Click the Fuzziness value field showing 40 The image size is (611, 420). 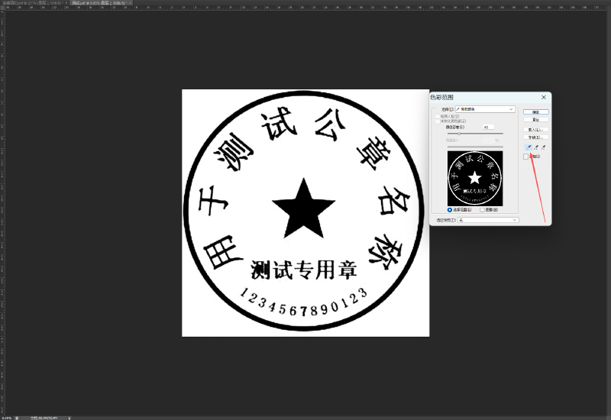click(488, 128)
